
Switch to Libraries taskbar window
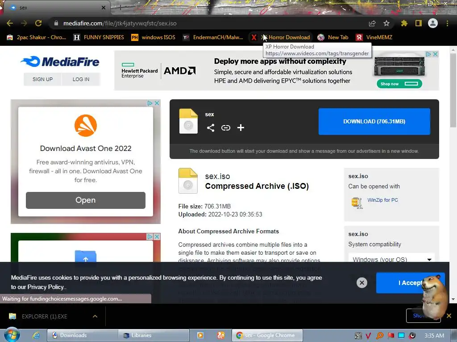[x=154, y=335]
